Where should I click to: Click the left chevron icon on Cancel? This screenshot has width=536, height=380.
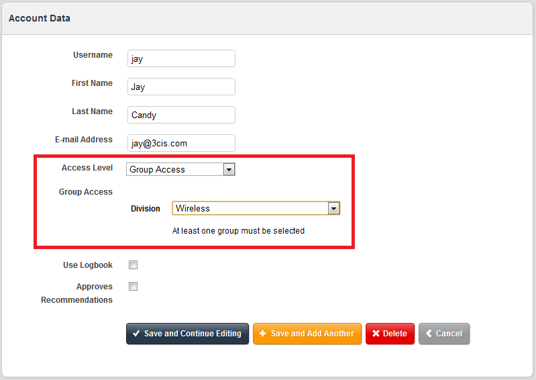tap(428, 334)
